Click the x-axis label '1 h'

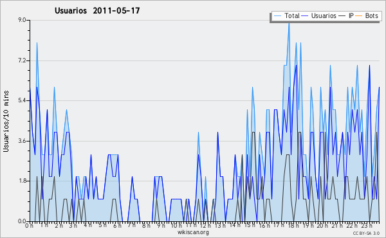point(44,225)
